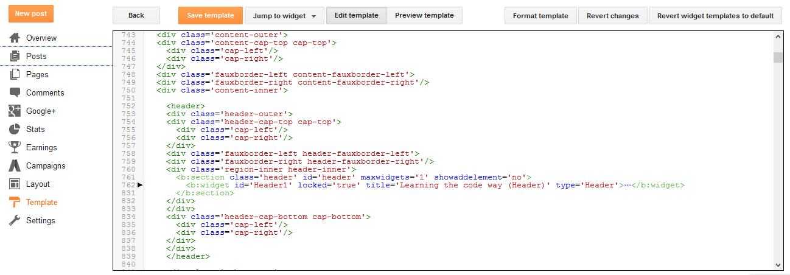Click the Save template button

pyautogui.click(x=211, y=16)
